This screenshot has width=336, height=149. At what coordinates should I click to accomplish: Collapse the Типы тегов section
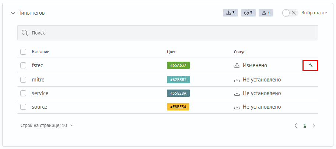click(13, 13)
